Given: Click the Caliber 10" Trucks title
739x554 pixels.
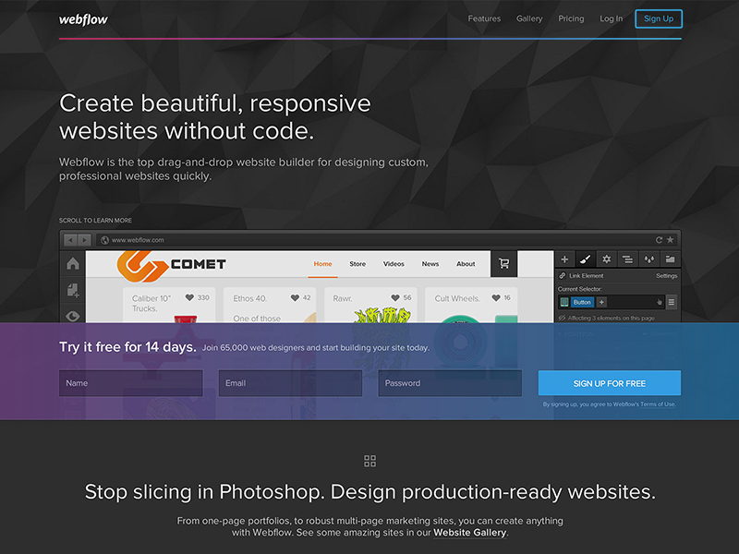Looking at the screenshot, I should click(x=151, y=304).
